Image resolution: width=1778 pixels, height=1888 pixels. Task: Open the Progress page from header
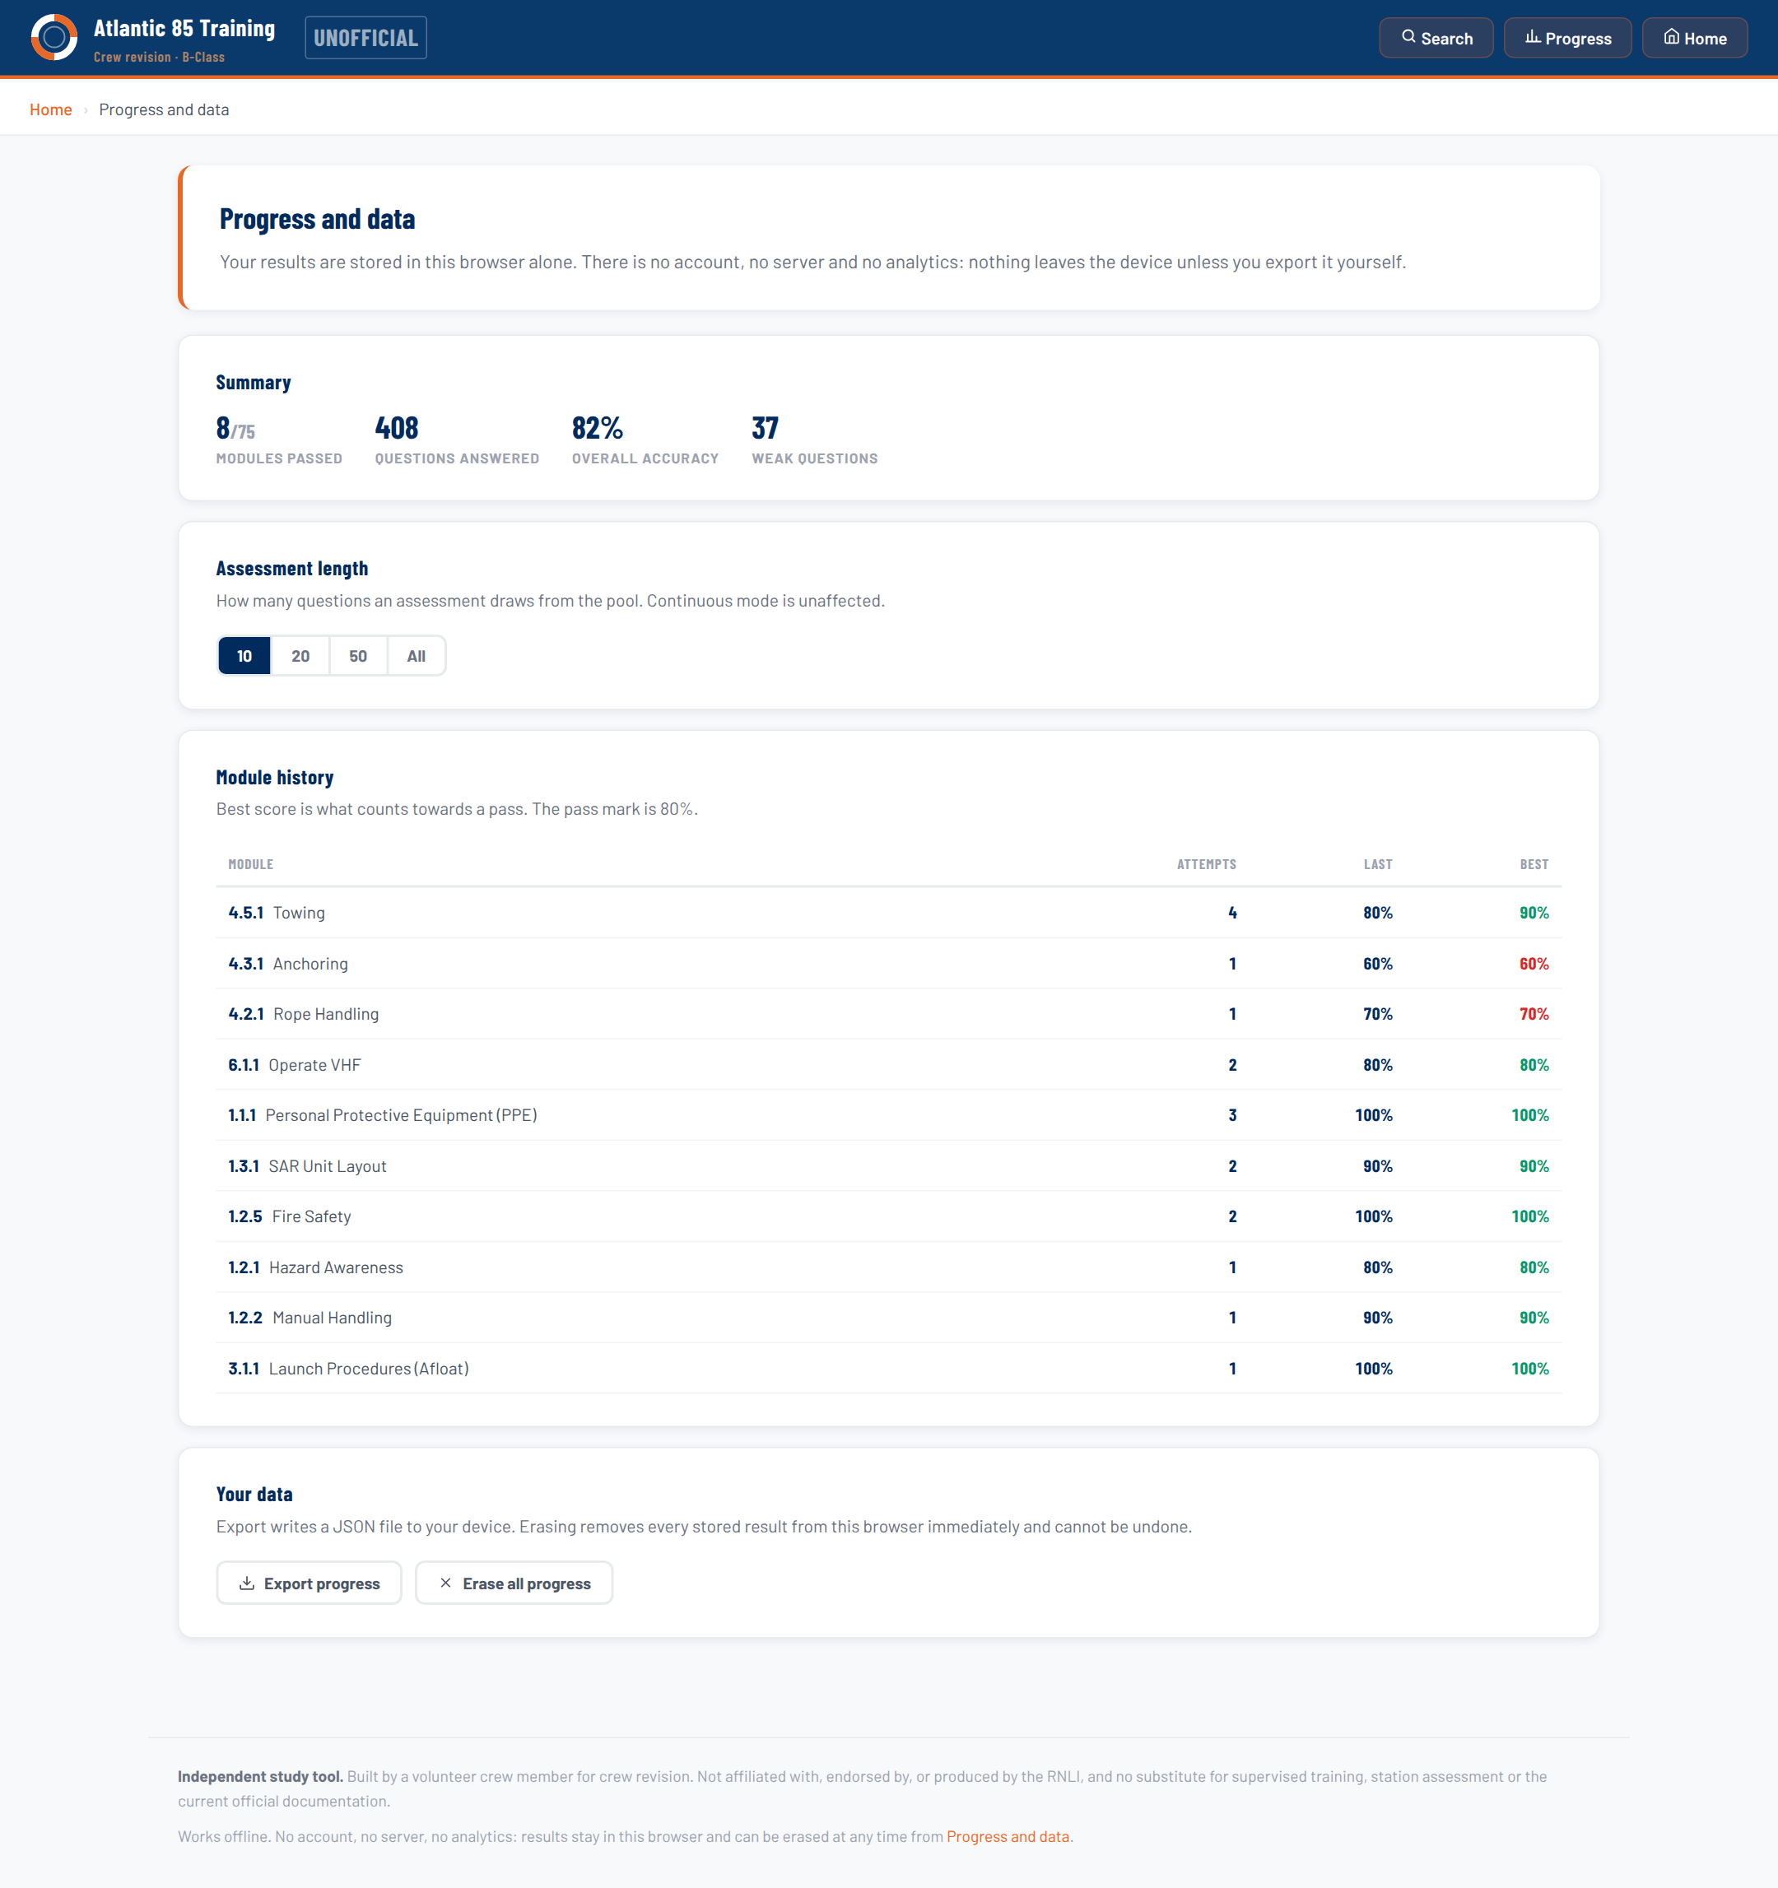(x=1567, y=38)
